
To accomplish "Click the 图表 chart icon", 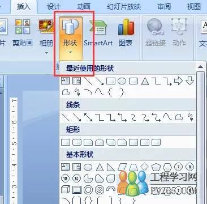I will pyautogui.click(x=126, y=33).
